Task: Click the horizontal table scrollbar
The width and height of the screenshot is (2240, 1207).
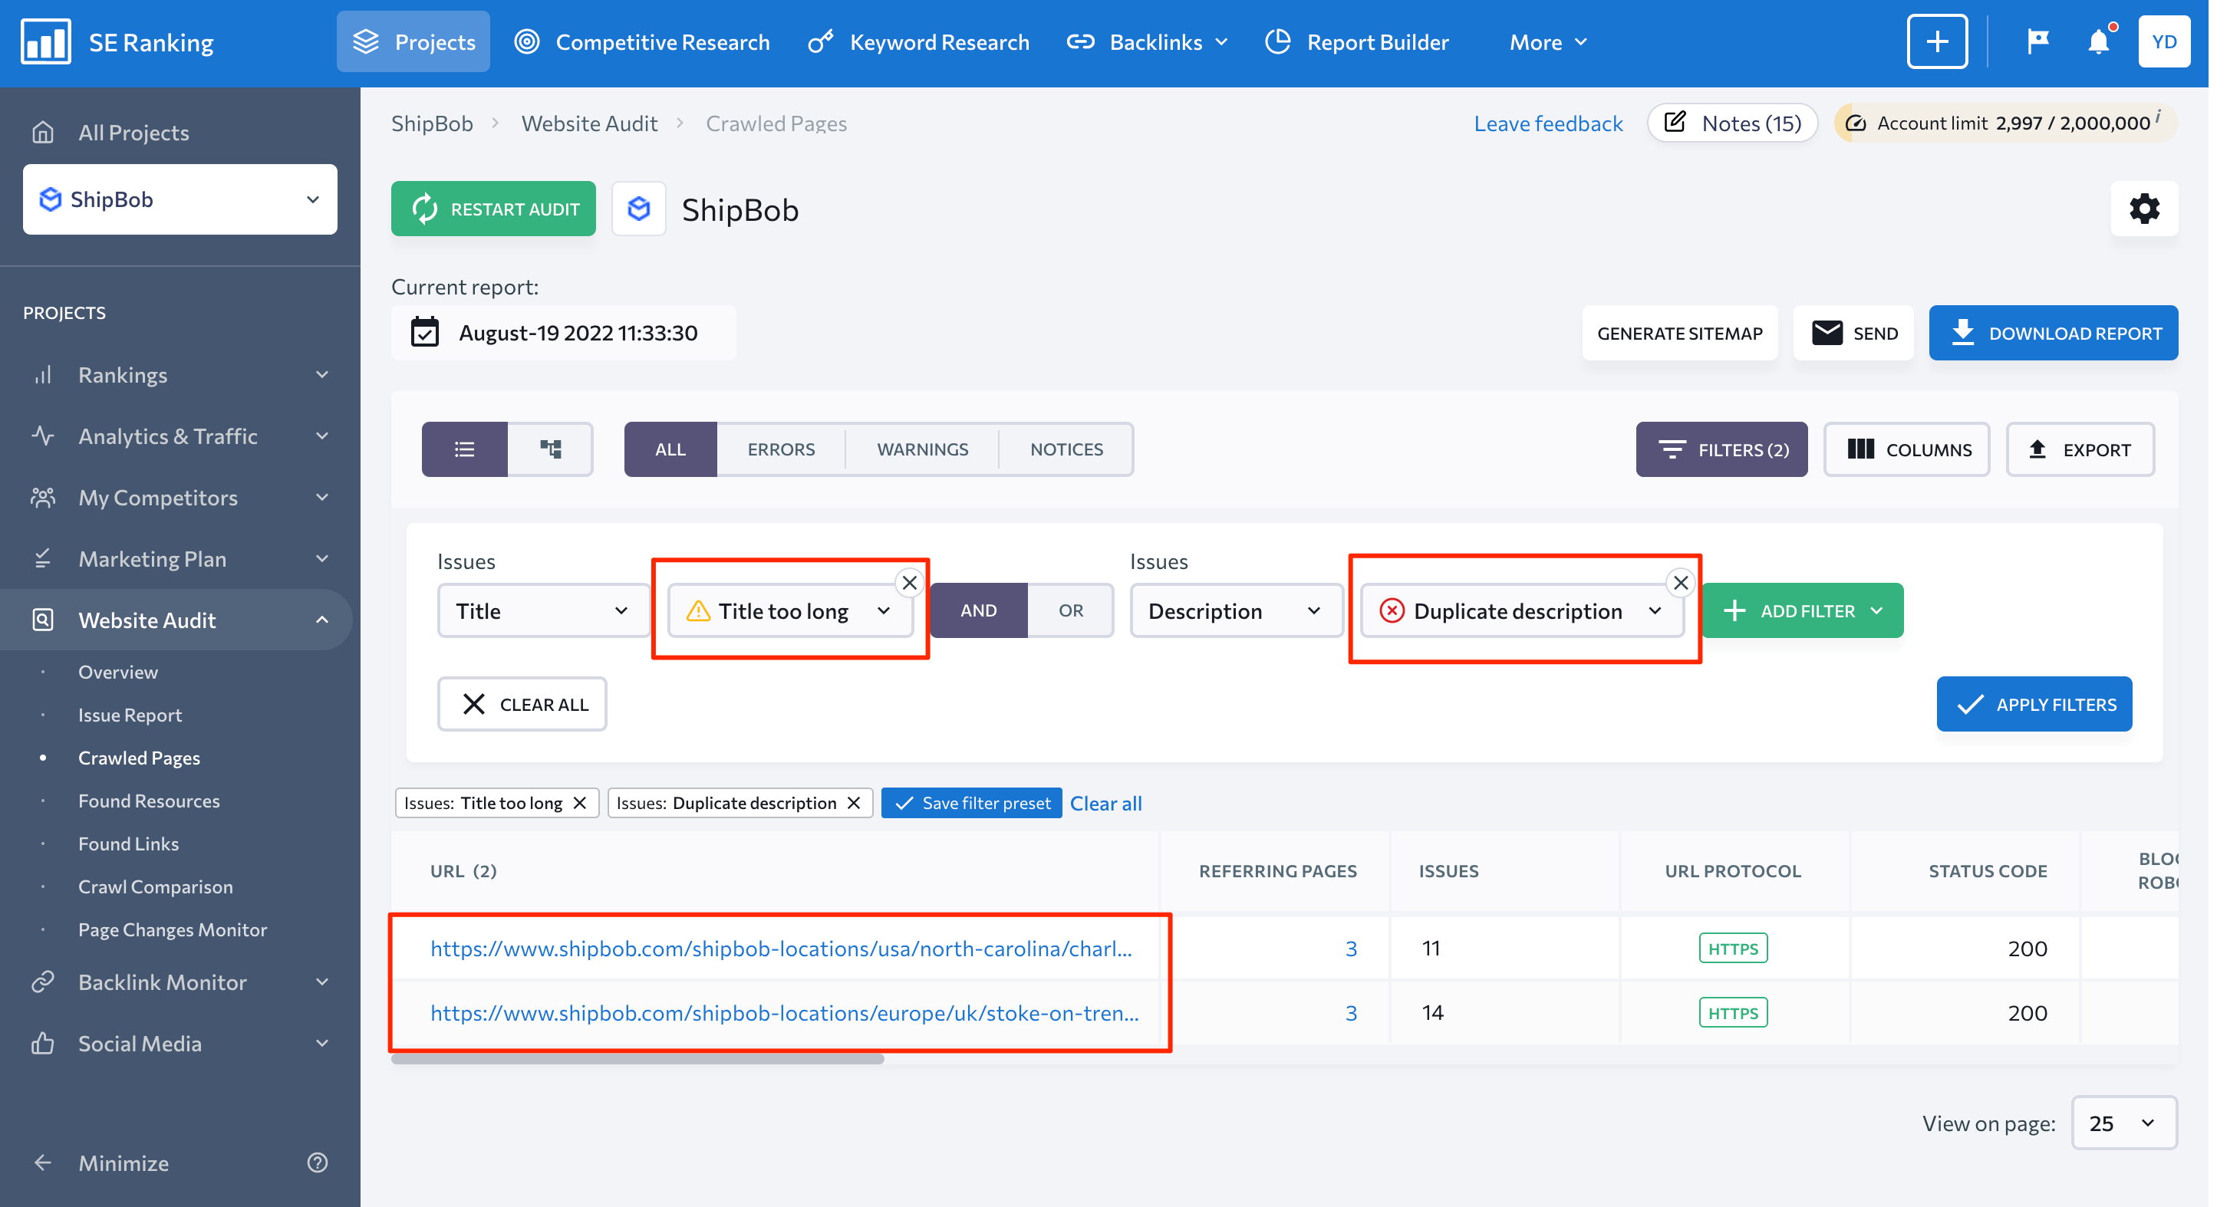Action: pos(637,1058)
